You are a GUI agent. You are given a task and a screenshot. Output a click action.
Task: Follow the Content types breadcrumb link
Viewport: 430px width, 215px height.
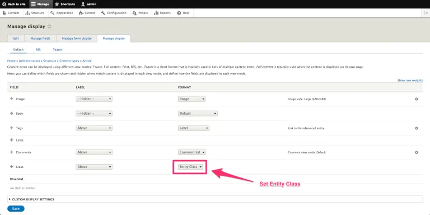point(69,61)
